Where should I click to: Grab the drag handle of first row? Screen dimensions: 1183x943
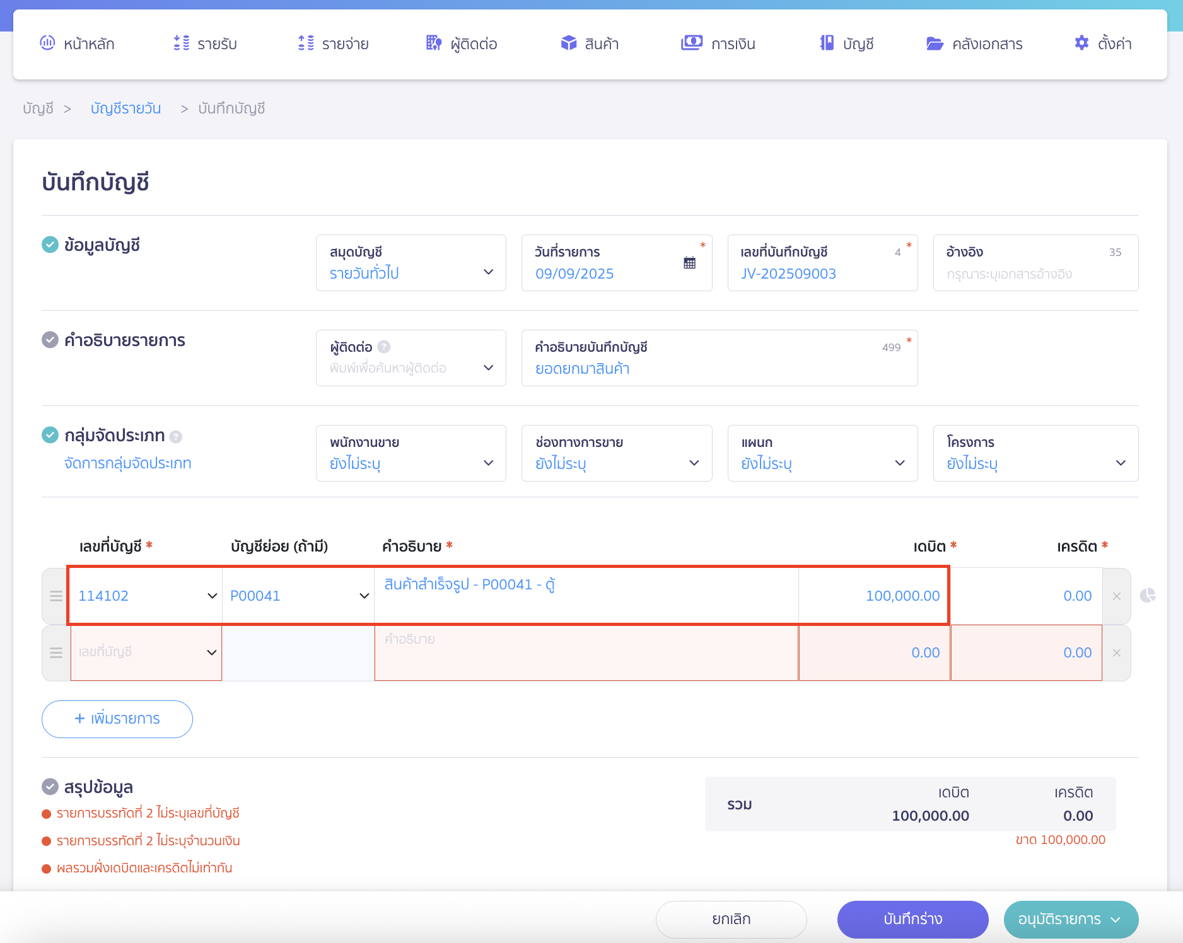pyautogui.click(x=56, y=596)
